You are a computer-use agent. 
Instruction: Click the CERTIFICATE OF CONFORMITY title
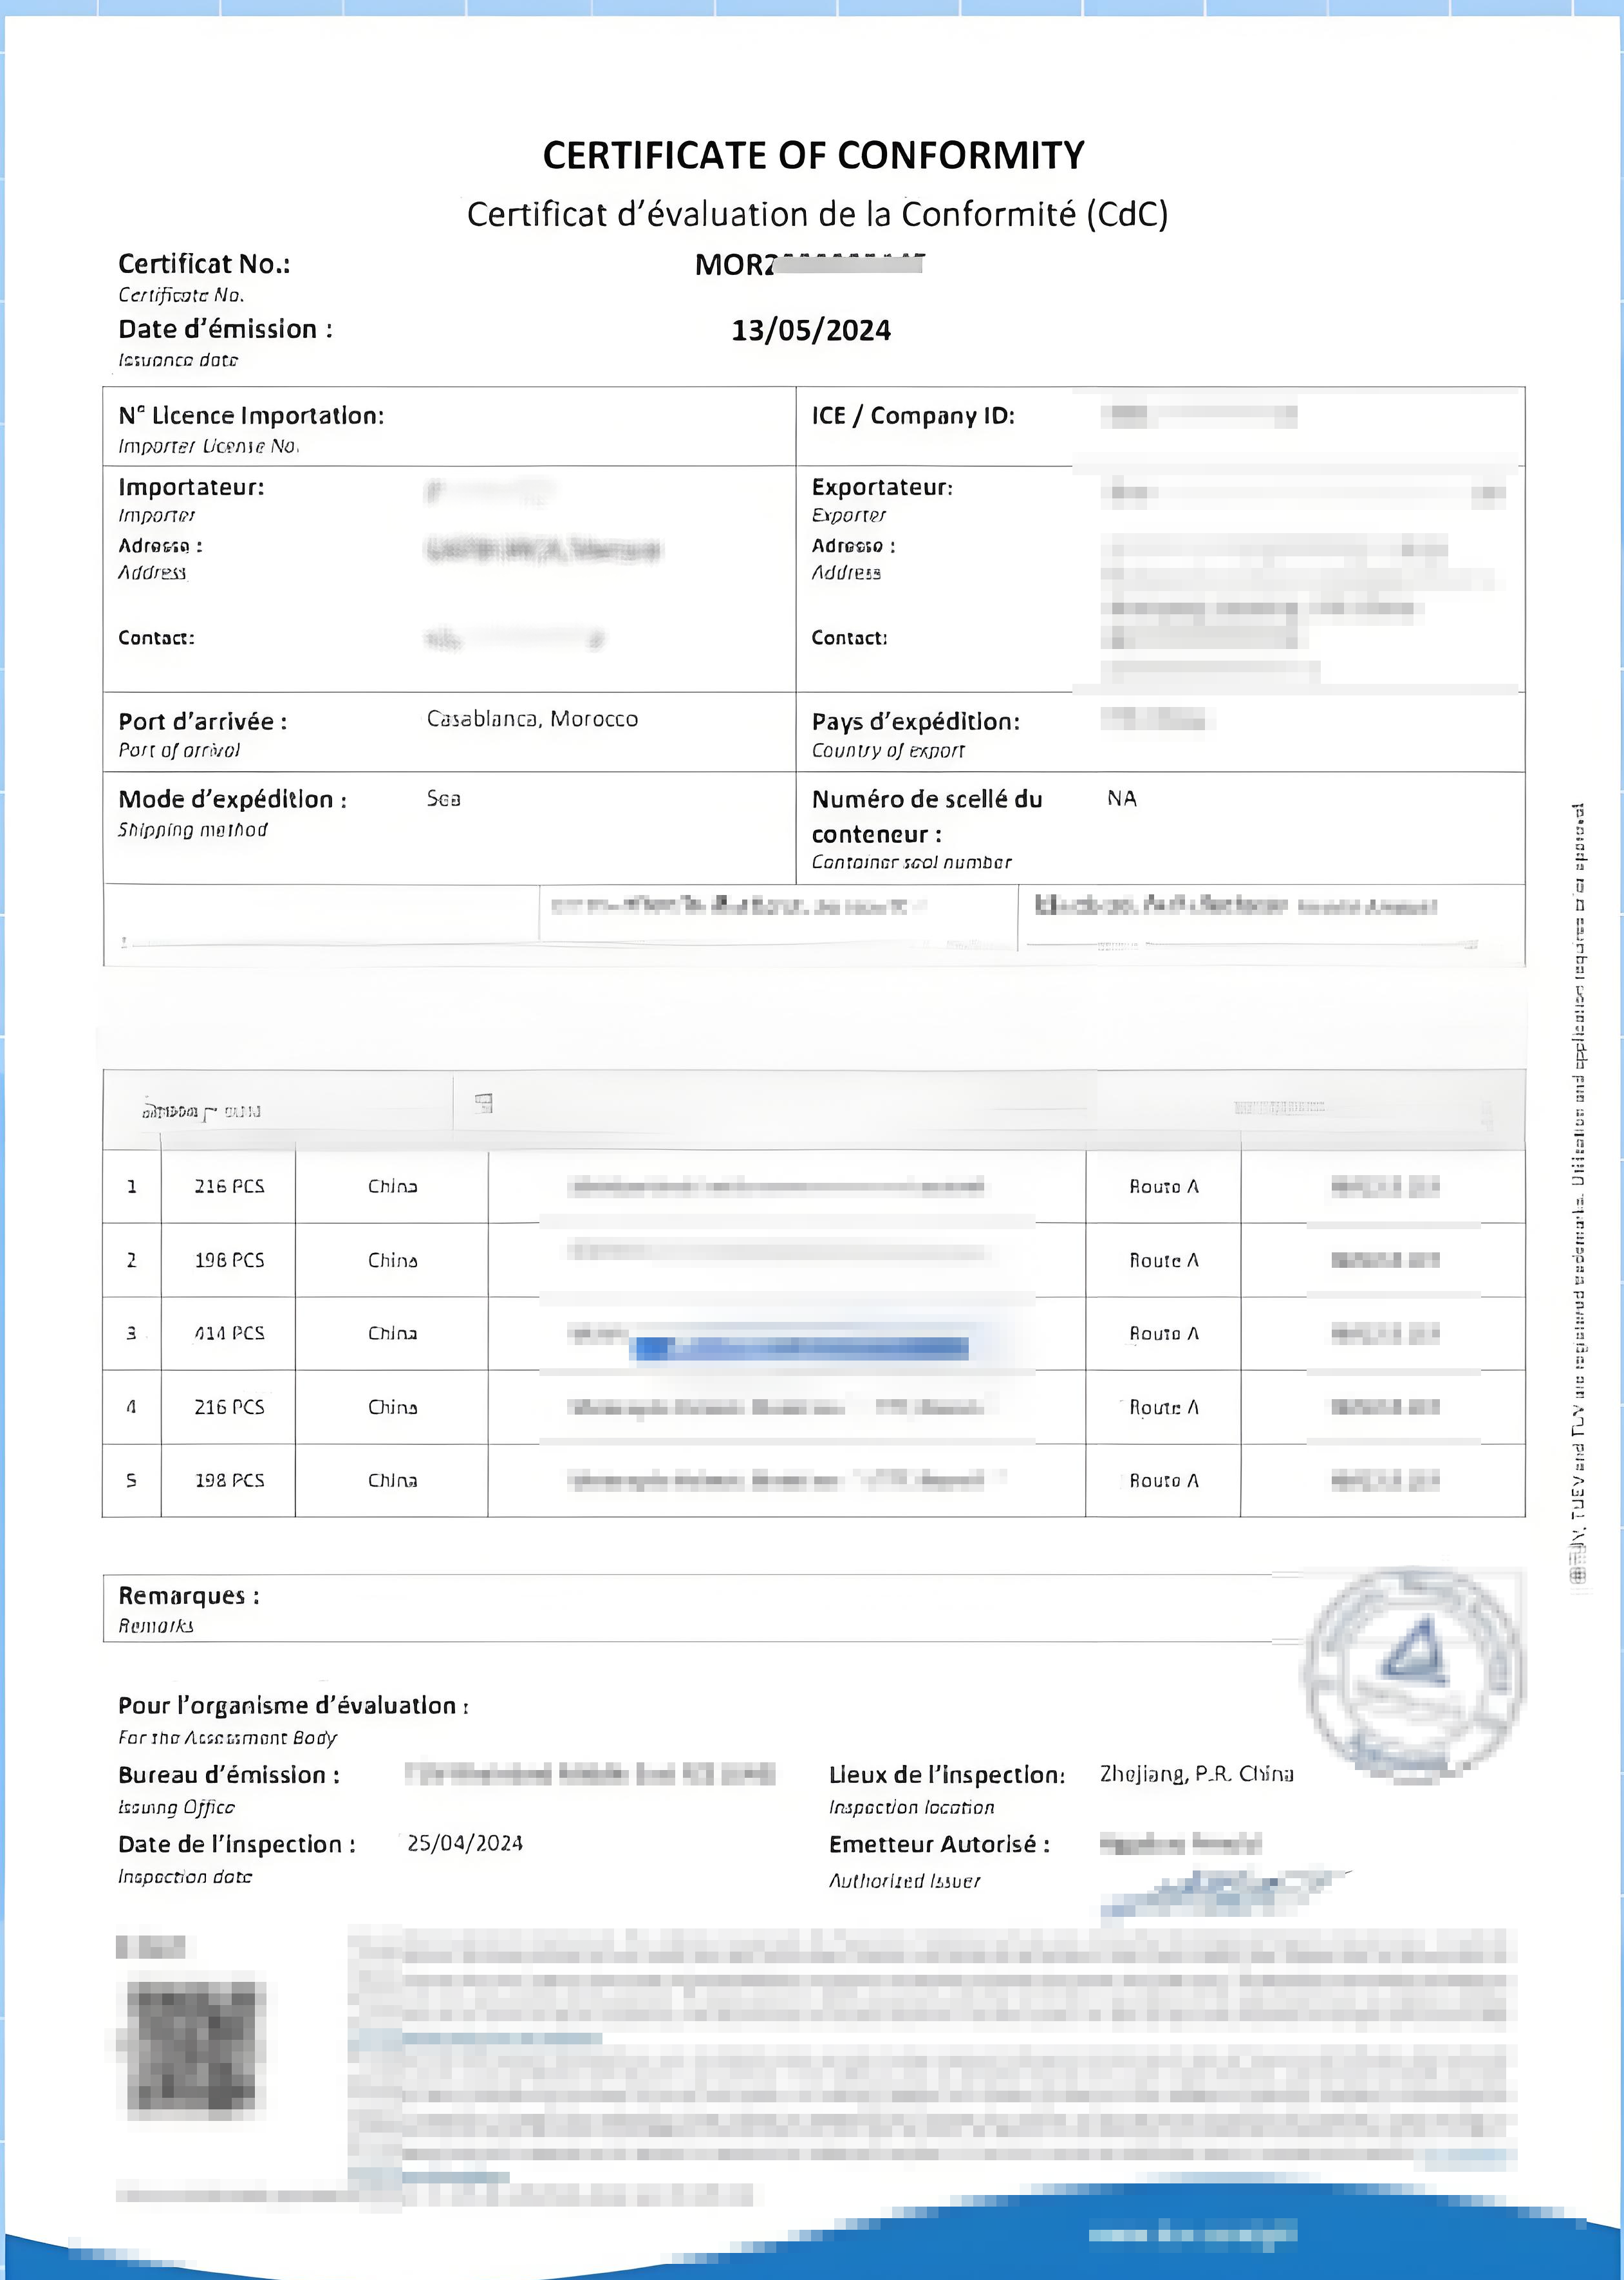[x=813, y=155]
